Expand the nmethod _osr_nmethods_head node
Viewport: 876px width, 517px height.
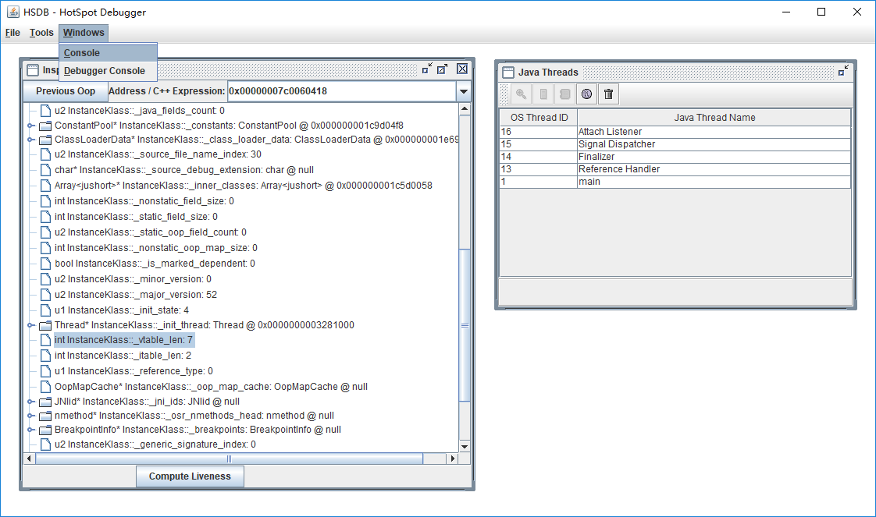coord(30,416)
